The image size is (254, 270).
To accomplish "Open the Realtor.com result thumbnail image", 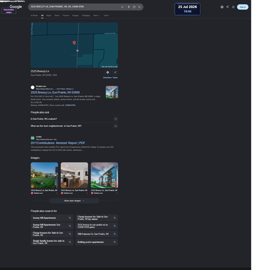I will click(112, 92).
